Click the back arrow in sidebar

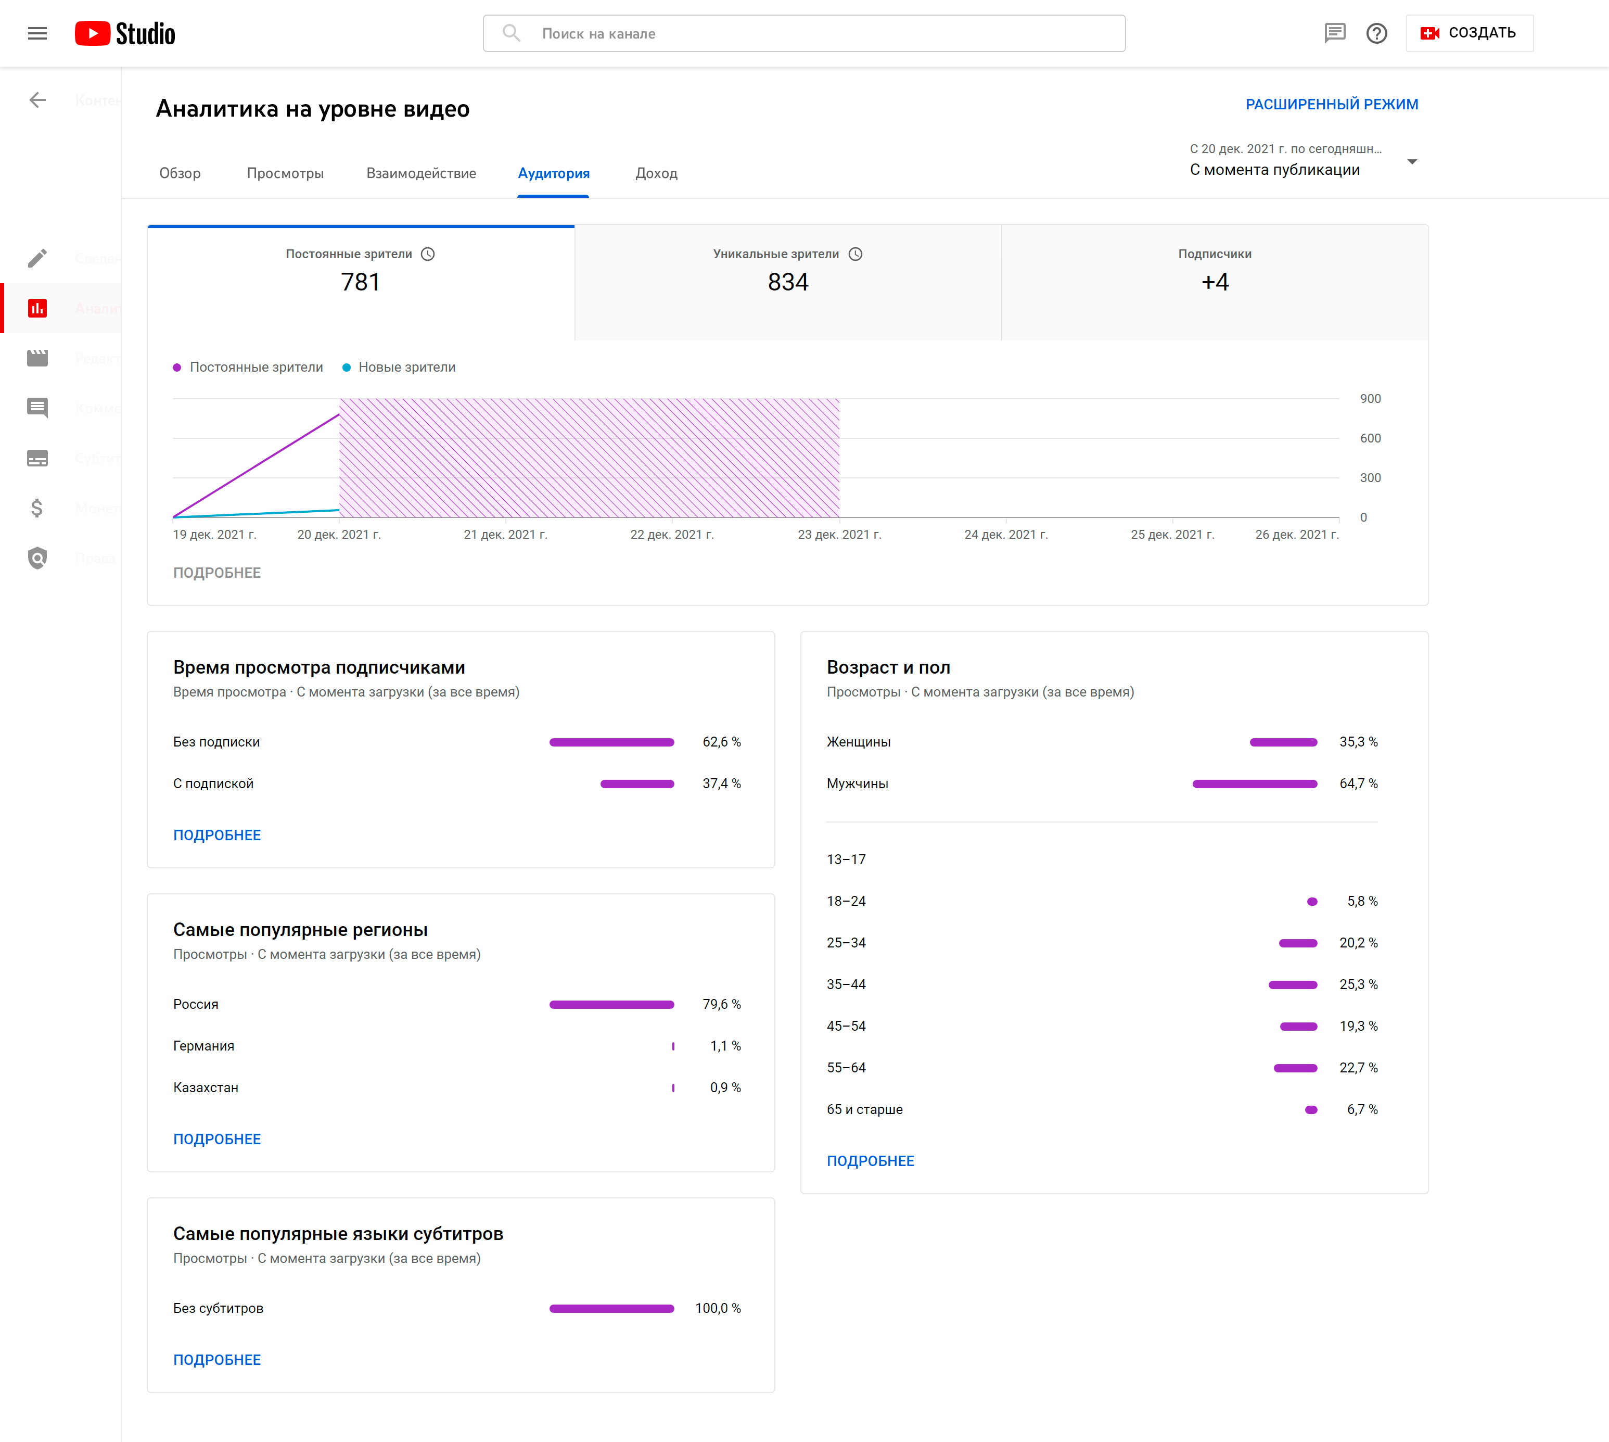point(37,100)
